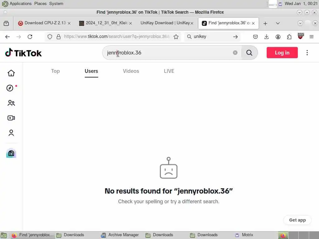
Task: Clear the TikTok search field text
Action: click(x=235, y=53)
